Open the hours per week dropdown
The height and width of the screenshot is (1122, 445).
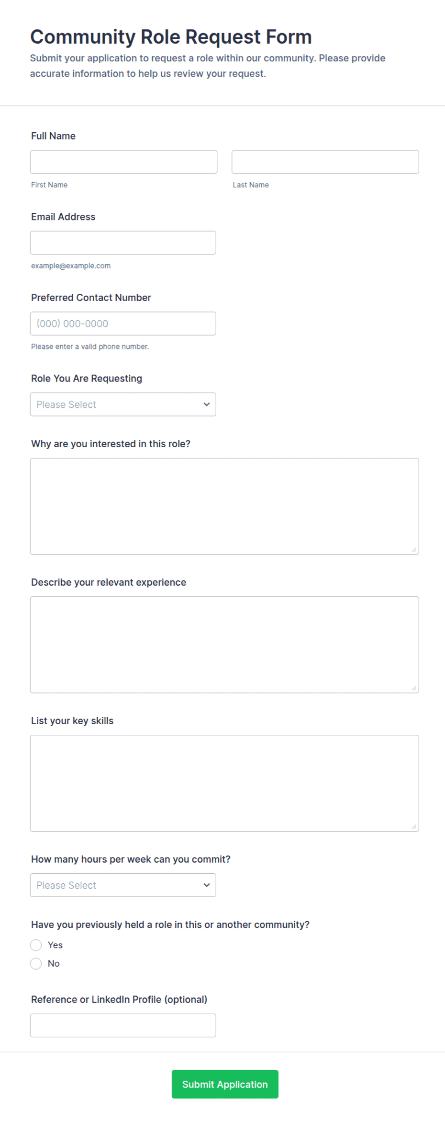[123, 885]
